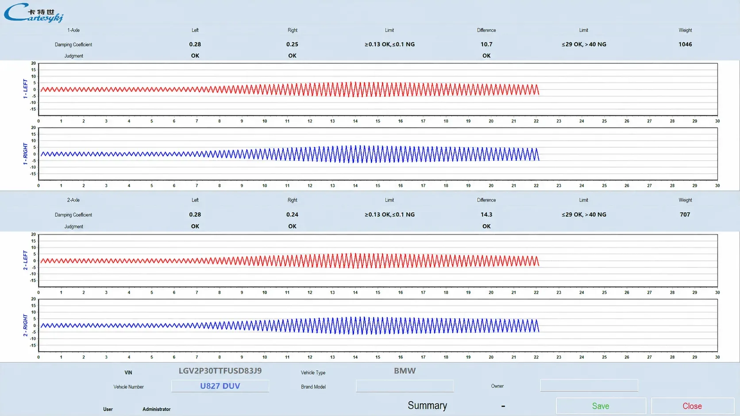Click the 1-Axle Damping Coefficient label
Image resolution: width=740 pixels, height=416 pixels.
coord(73,45)
